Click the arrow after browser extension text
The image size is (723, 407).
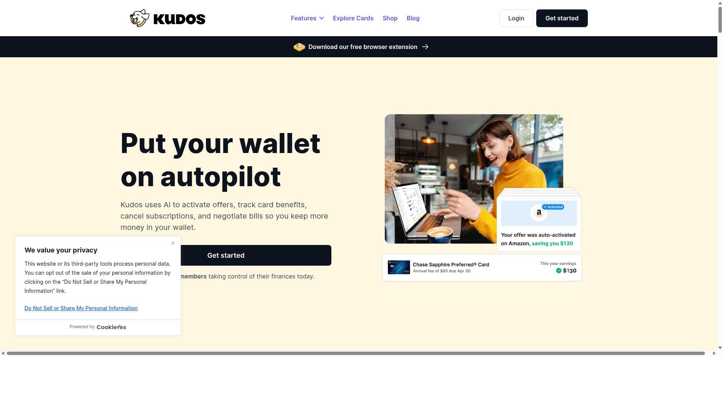pyautogui.click(x=425, y=47)
